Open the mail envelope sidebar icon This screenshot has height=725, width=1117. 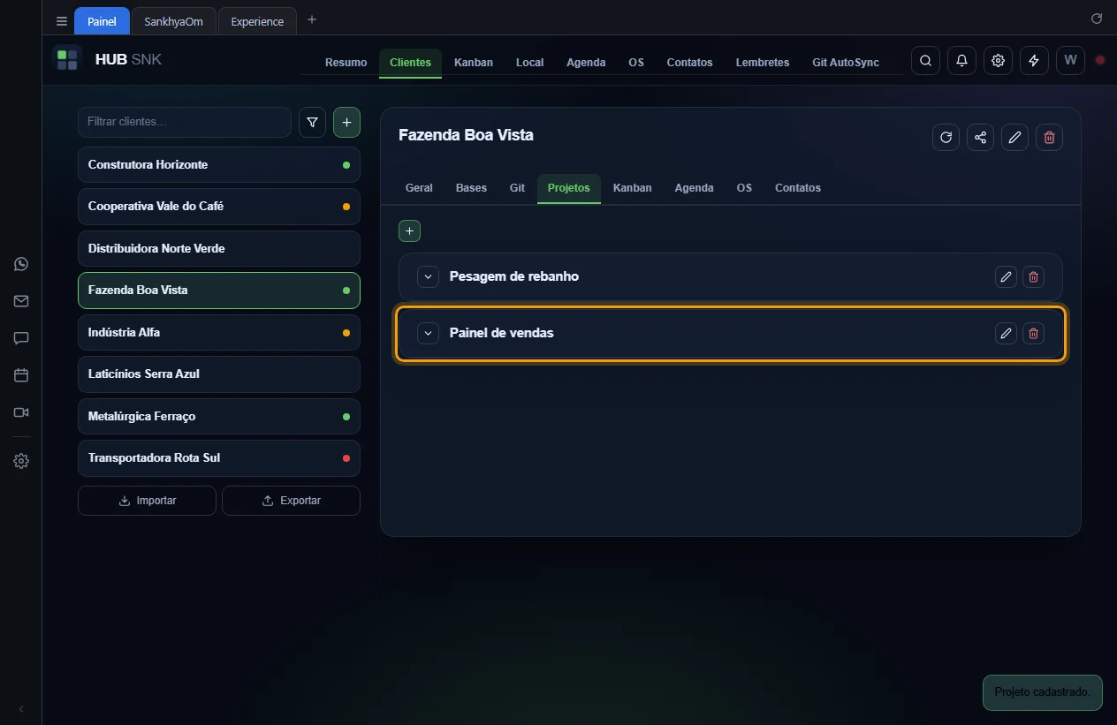click(x=21, y=301)
